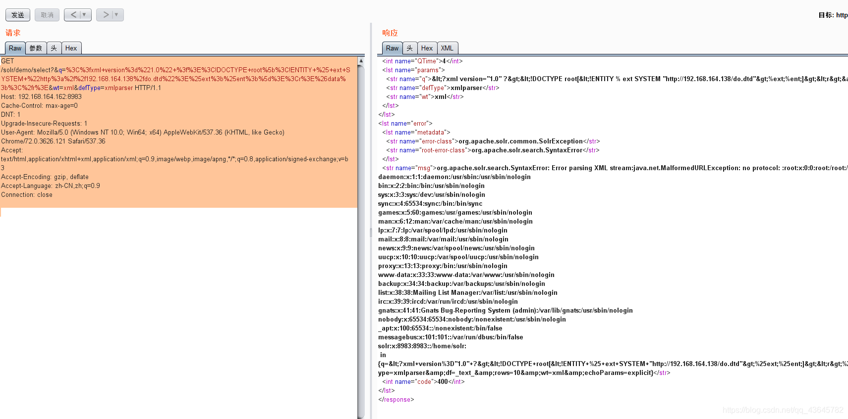
Task: Click the QTime response line
Action: [422, 61]
